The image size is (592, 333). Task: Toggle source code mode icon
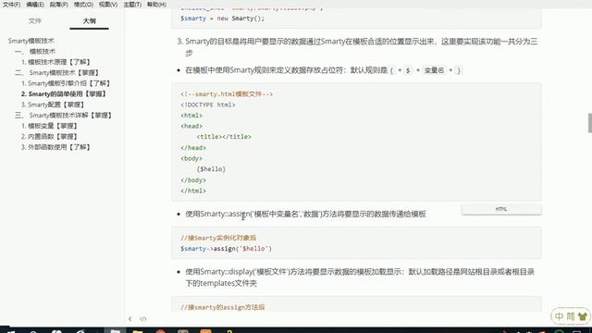(x=142, y=319)
